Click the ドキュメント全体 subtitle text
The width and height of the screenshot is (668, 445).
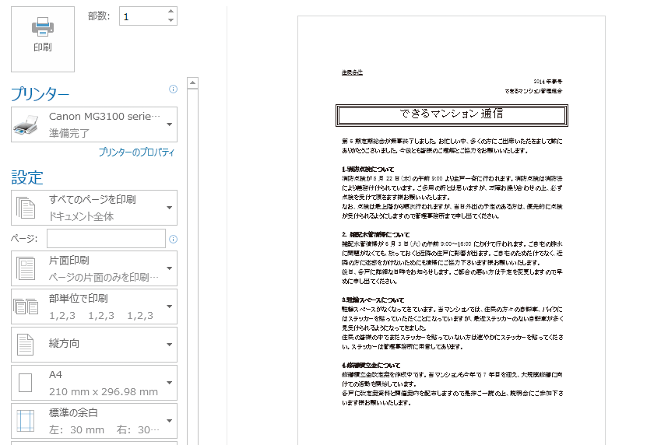coord(82,216)
